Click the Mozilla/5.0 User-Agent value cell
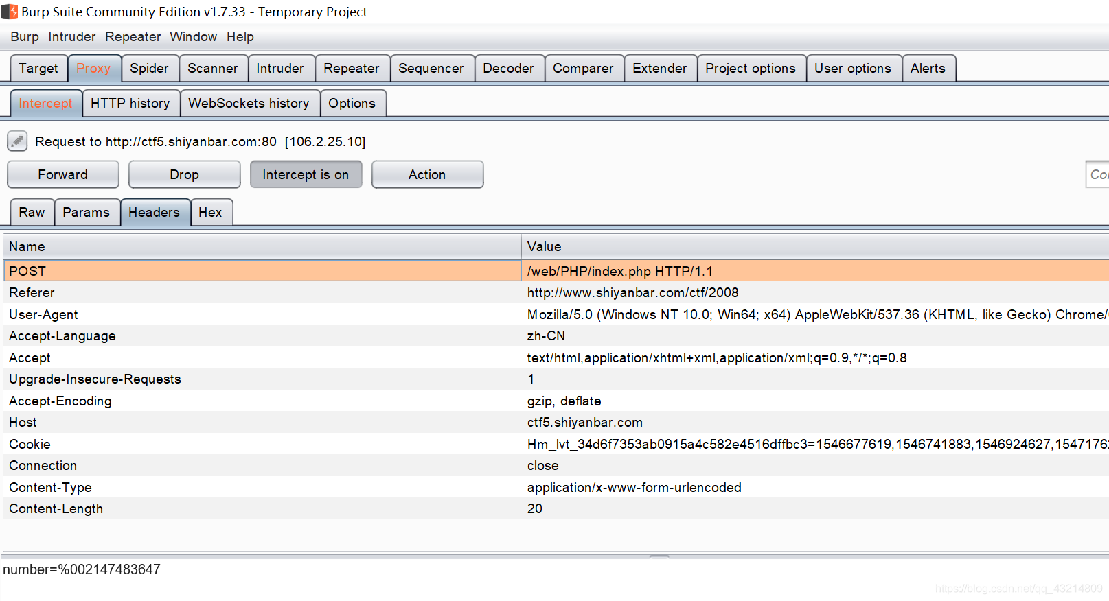The width and height of the screenshot is (1109, 601). click(816, 314)
